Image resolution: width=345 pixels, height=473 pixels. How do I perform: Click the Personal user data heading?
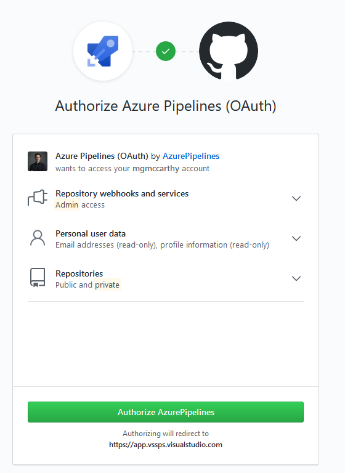coord(91,234)
